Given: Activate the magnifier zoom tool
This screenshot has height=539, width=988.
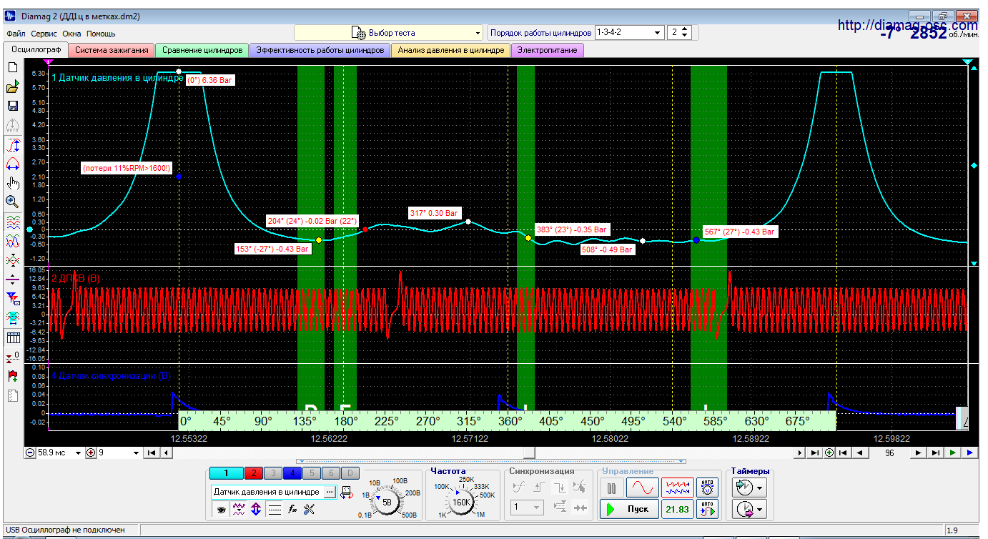Looking at the screenshot, I should pos(12,202).
